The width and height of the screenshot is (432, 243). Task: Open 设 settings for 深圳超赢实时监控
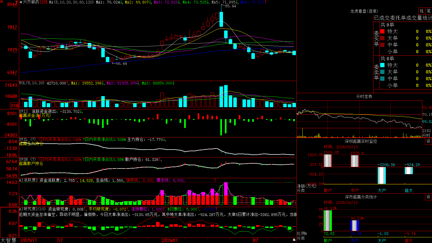pyautogui.click(x=428, y=141)
